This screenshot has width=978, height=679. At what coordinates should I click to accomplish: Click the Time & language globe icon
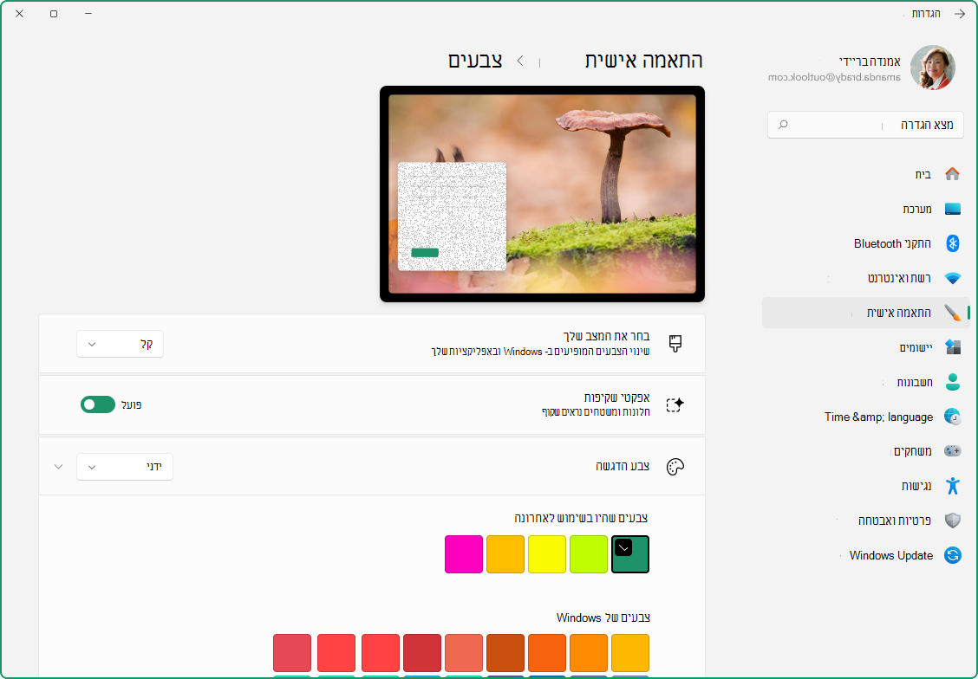952,417
